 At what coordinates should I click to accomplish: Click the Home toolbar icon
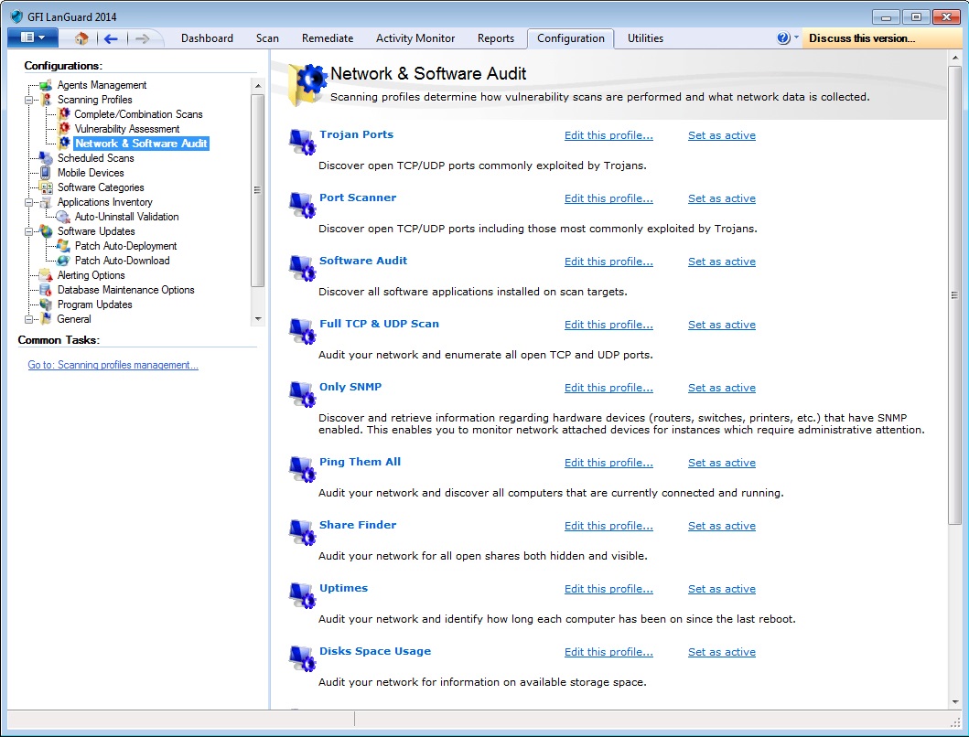[81, 38]
